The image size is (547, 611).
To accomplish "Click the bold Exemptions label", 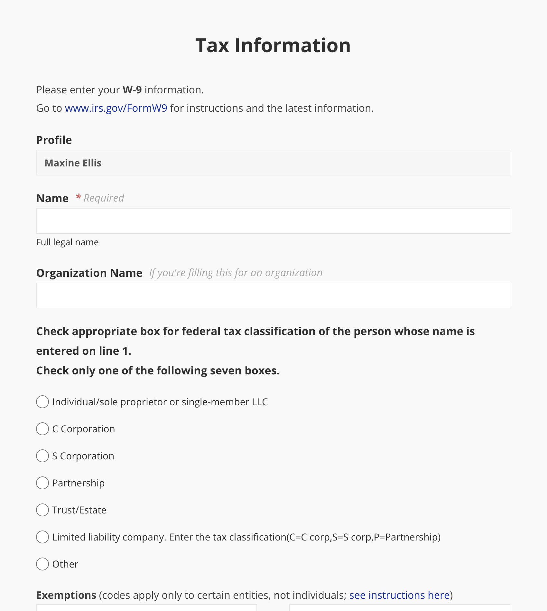I will (66, 595).
